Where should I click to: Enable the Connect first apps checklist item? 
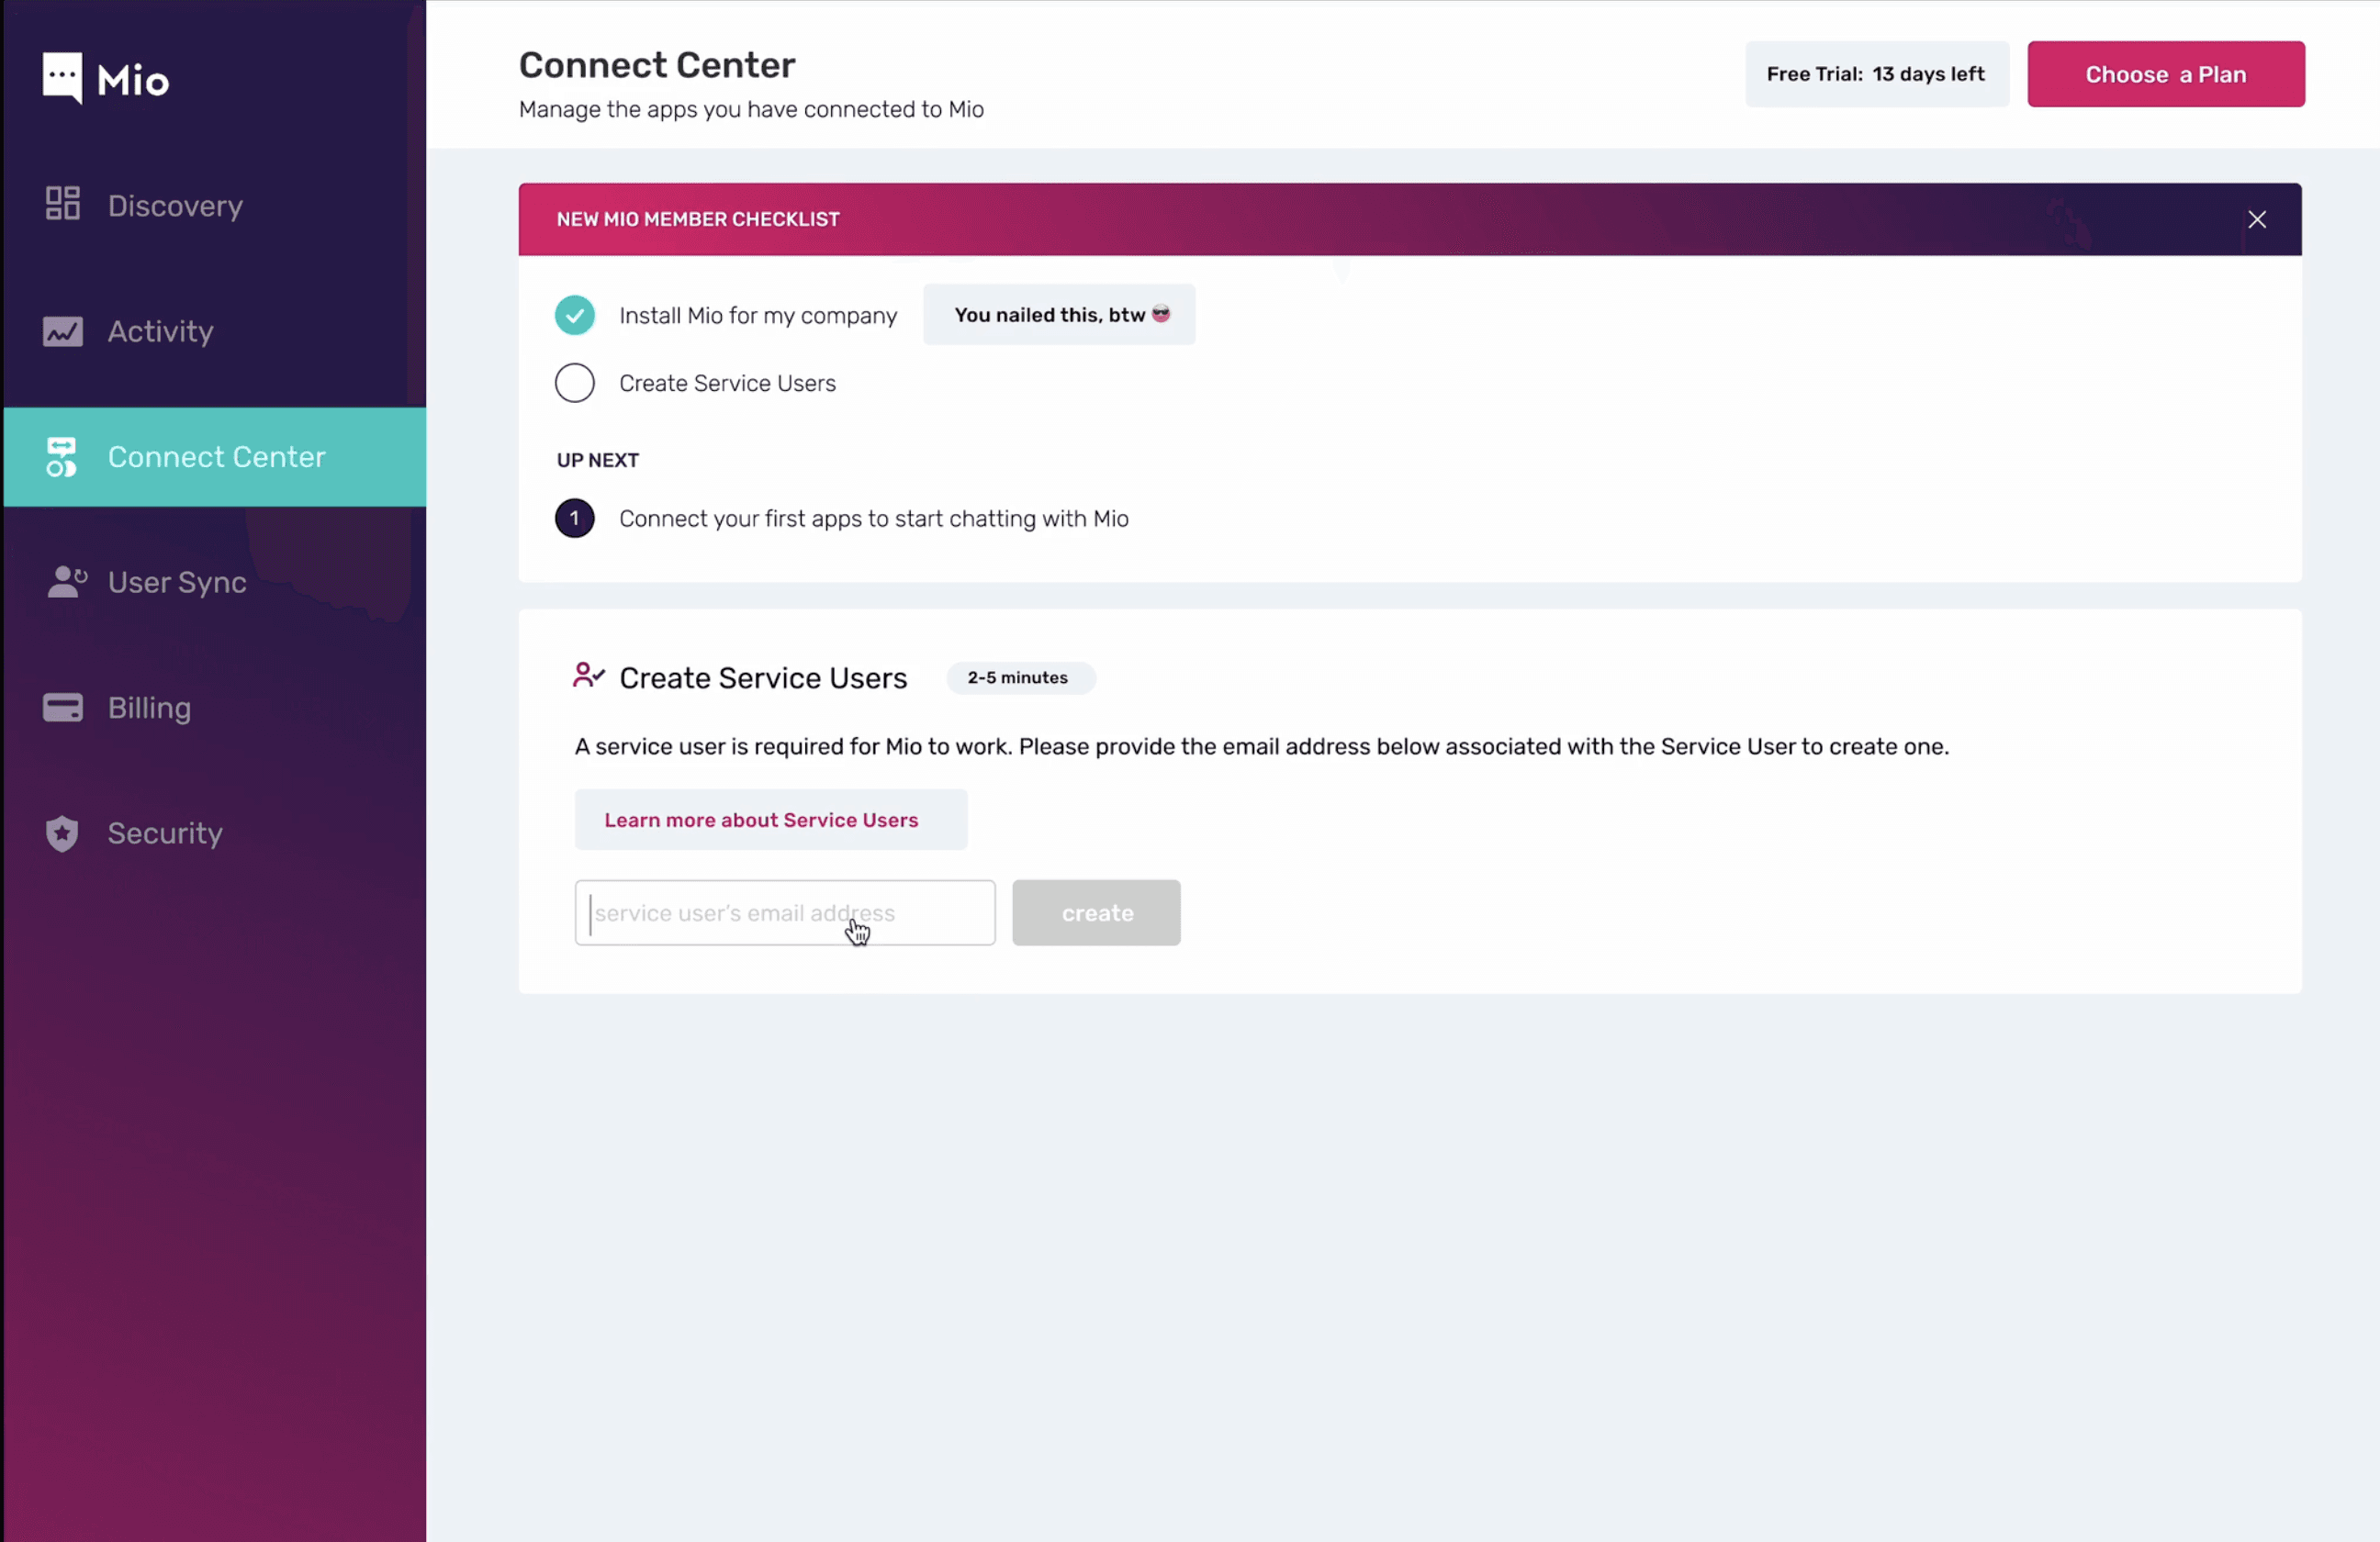572,517
